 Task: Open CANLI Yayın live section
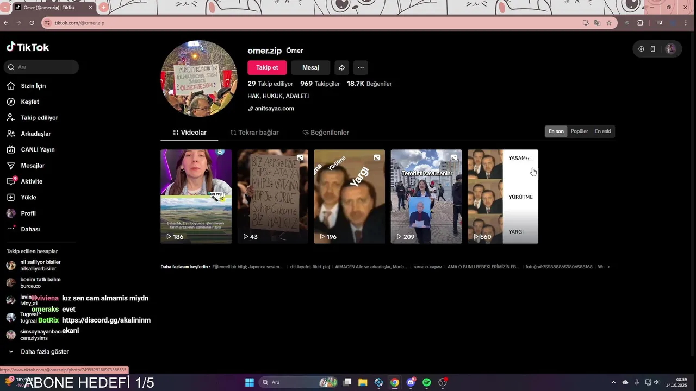(38, 149)
